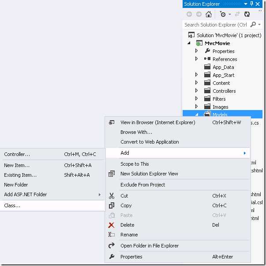Choose Existing Item... from Add submenu
The height and width of the screenshot is (266, 266).
click(x=52, y=175)
